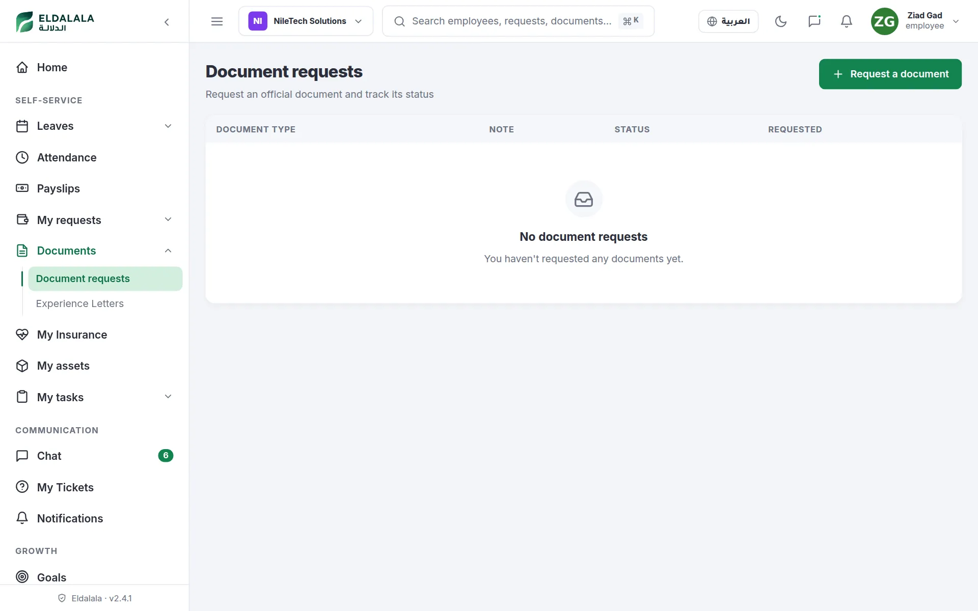Toggle the hamburger menu icon
The width and height of the screenshot is (978, 611).
(217, 21)
